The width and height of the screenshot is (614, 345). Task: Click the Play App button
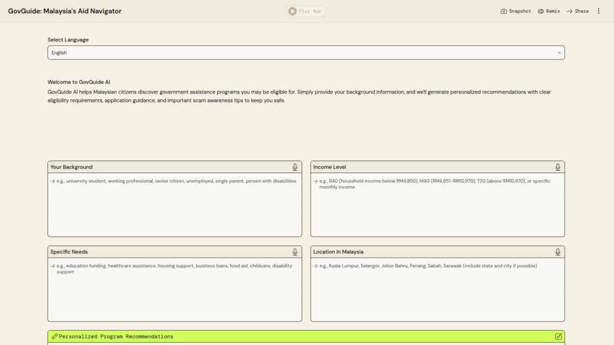[306, 11]
